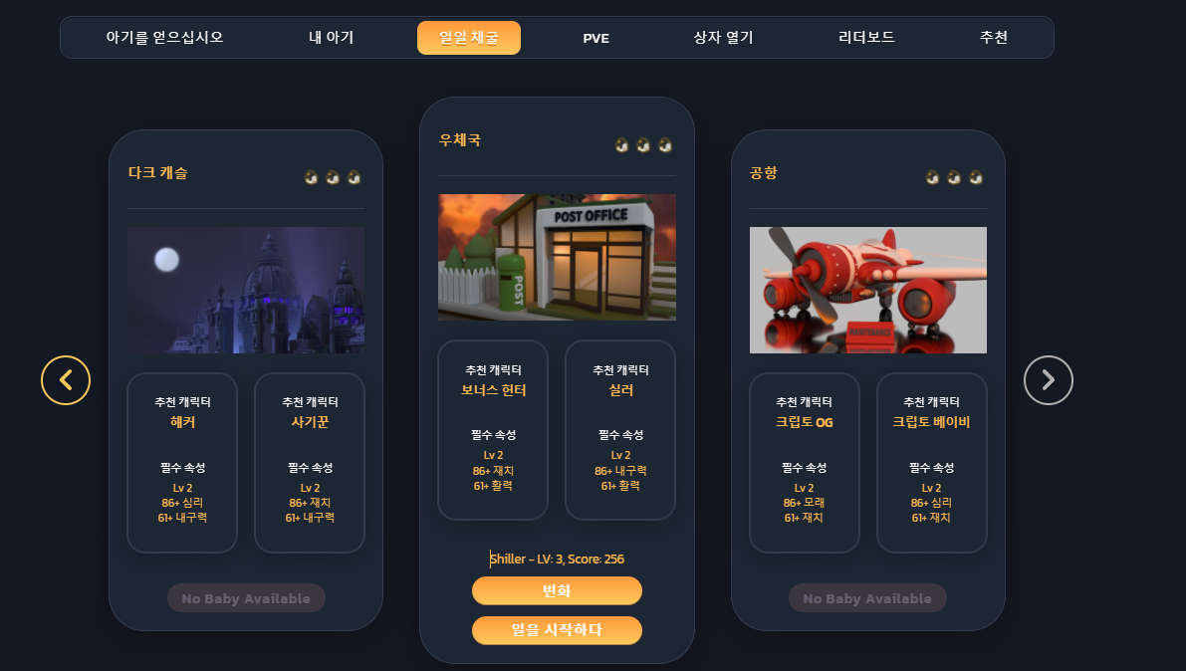Open the 아기를 얻으십시오 tab

coord(165,37)
